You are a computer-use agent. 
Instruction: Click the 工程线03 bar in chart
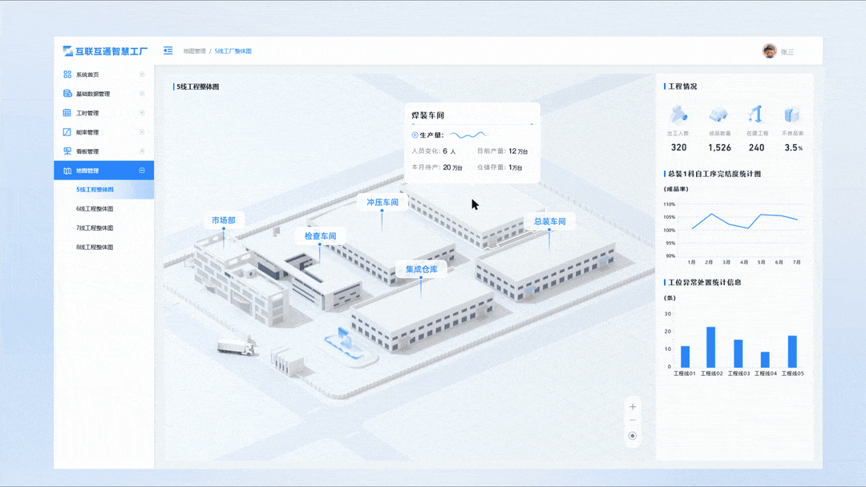tap(738, 353)
